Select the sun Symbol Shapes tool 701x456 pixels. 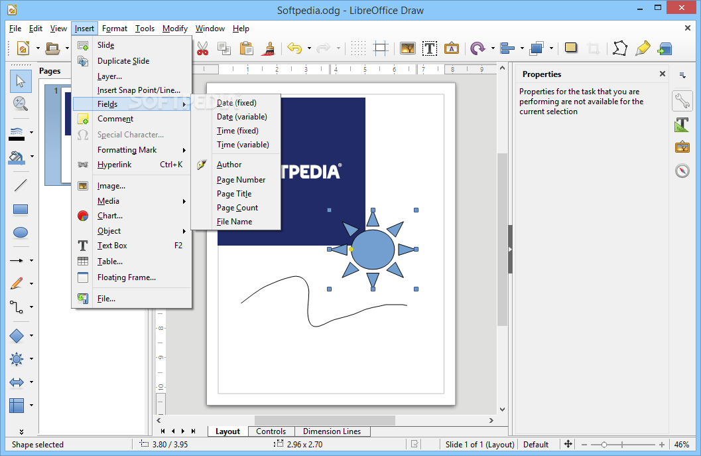17,359
